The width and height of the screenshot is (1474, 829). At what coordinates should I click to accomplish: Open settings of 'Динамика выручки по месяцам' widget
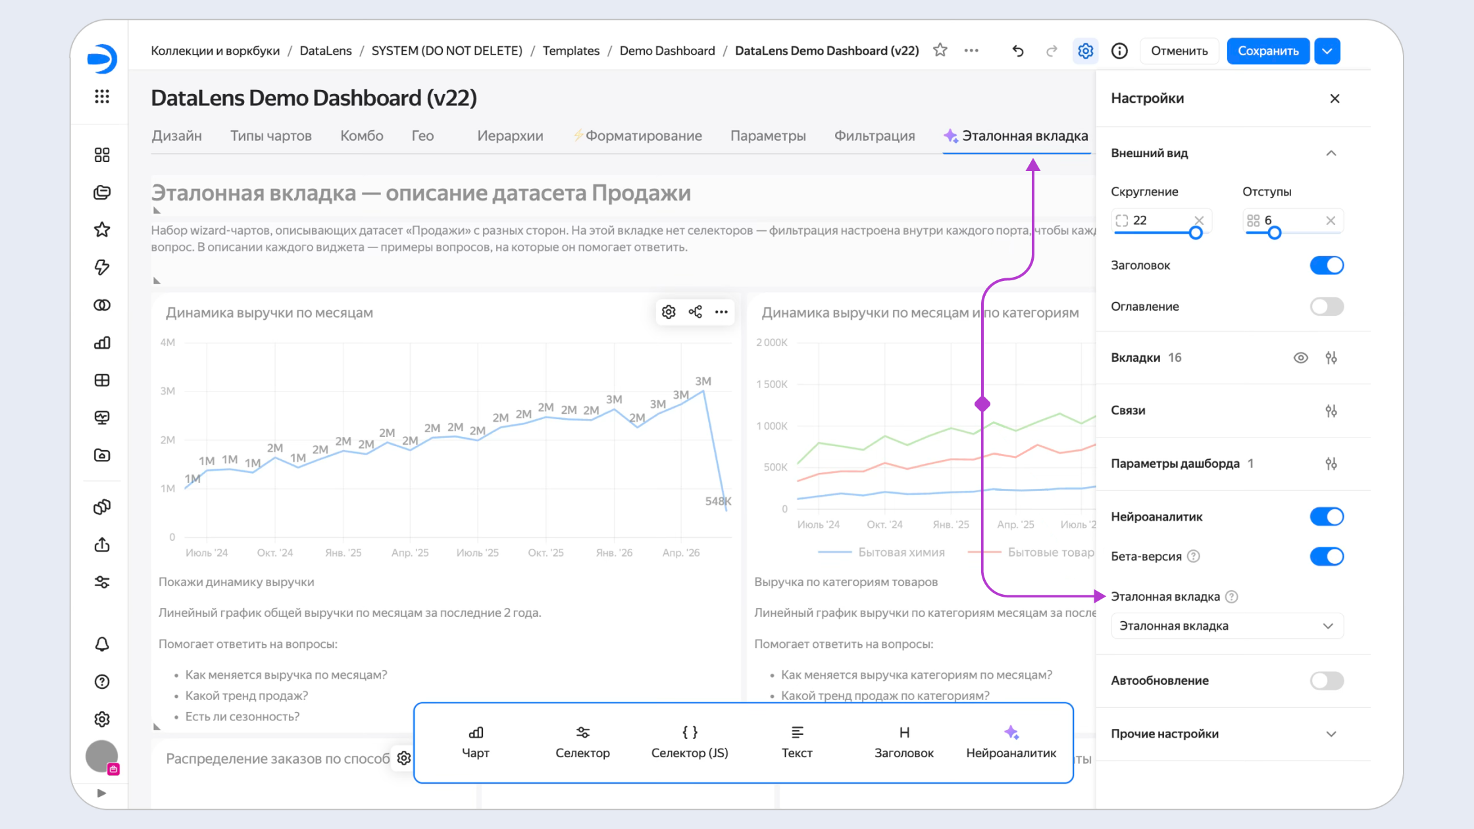point(669,312)
